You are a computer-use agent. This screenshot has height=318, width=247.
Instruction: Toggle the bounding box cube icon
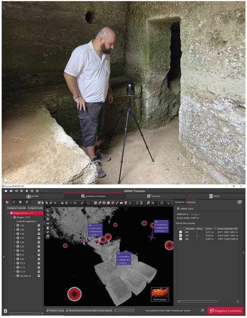[48, 237]
